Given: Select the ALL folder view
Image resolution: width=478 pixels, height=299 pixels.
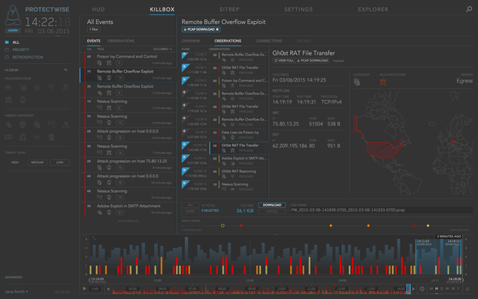Looking at the screenshot, I should pyautogui.click(x=16, y=42).
